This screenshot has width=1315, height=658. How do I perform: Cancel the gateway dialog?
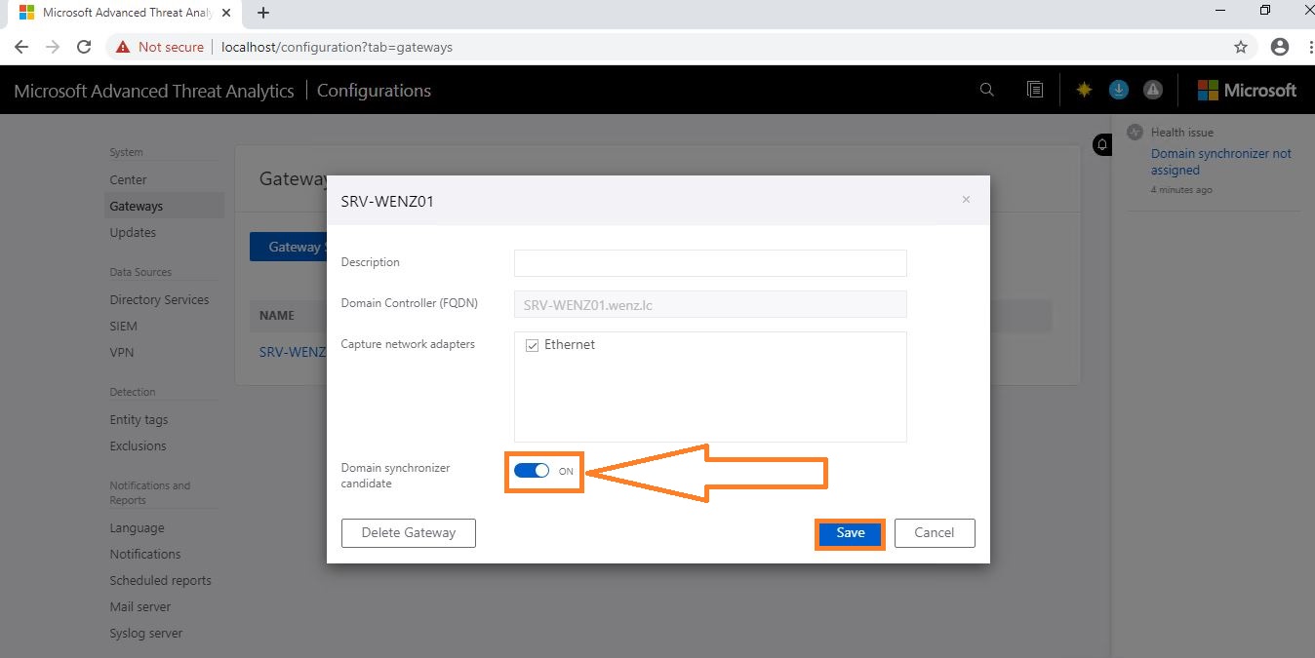click(x=935, y=533)
